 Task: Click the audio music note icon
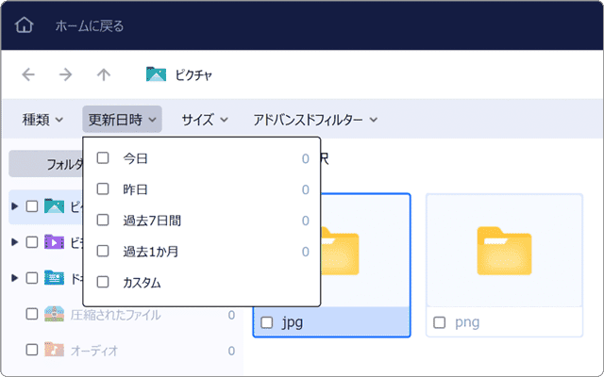54,350
